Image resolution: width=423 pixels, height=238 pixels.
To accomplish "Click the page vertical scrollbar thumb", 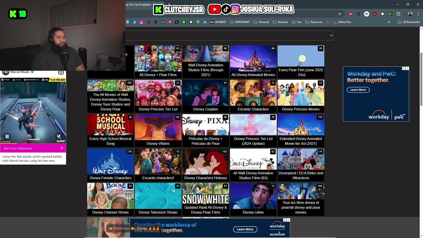I will click(421, 79).
